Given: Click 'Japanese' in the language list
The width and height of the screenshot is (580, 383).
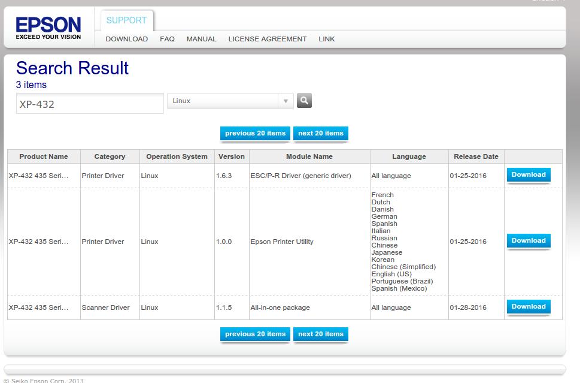Looking at the screenshot, I should point(387,252).
